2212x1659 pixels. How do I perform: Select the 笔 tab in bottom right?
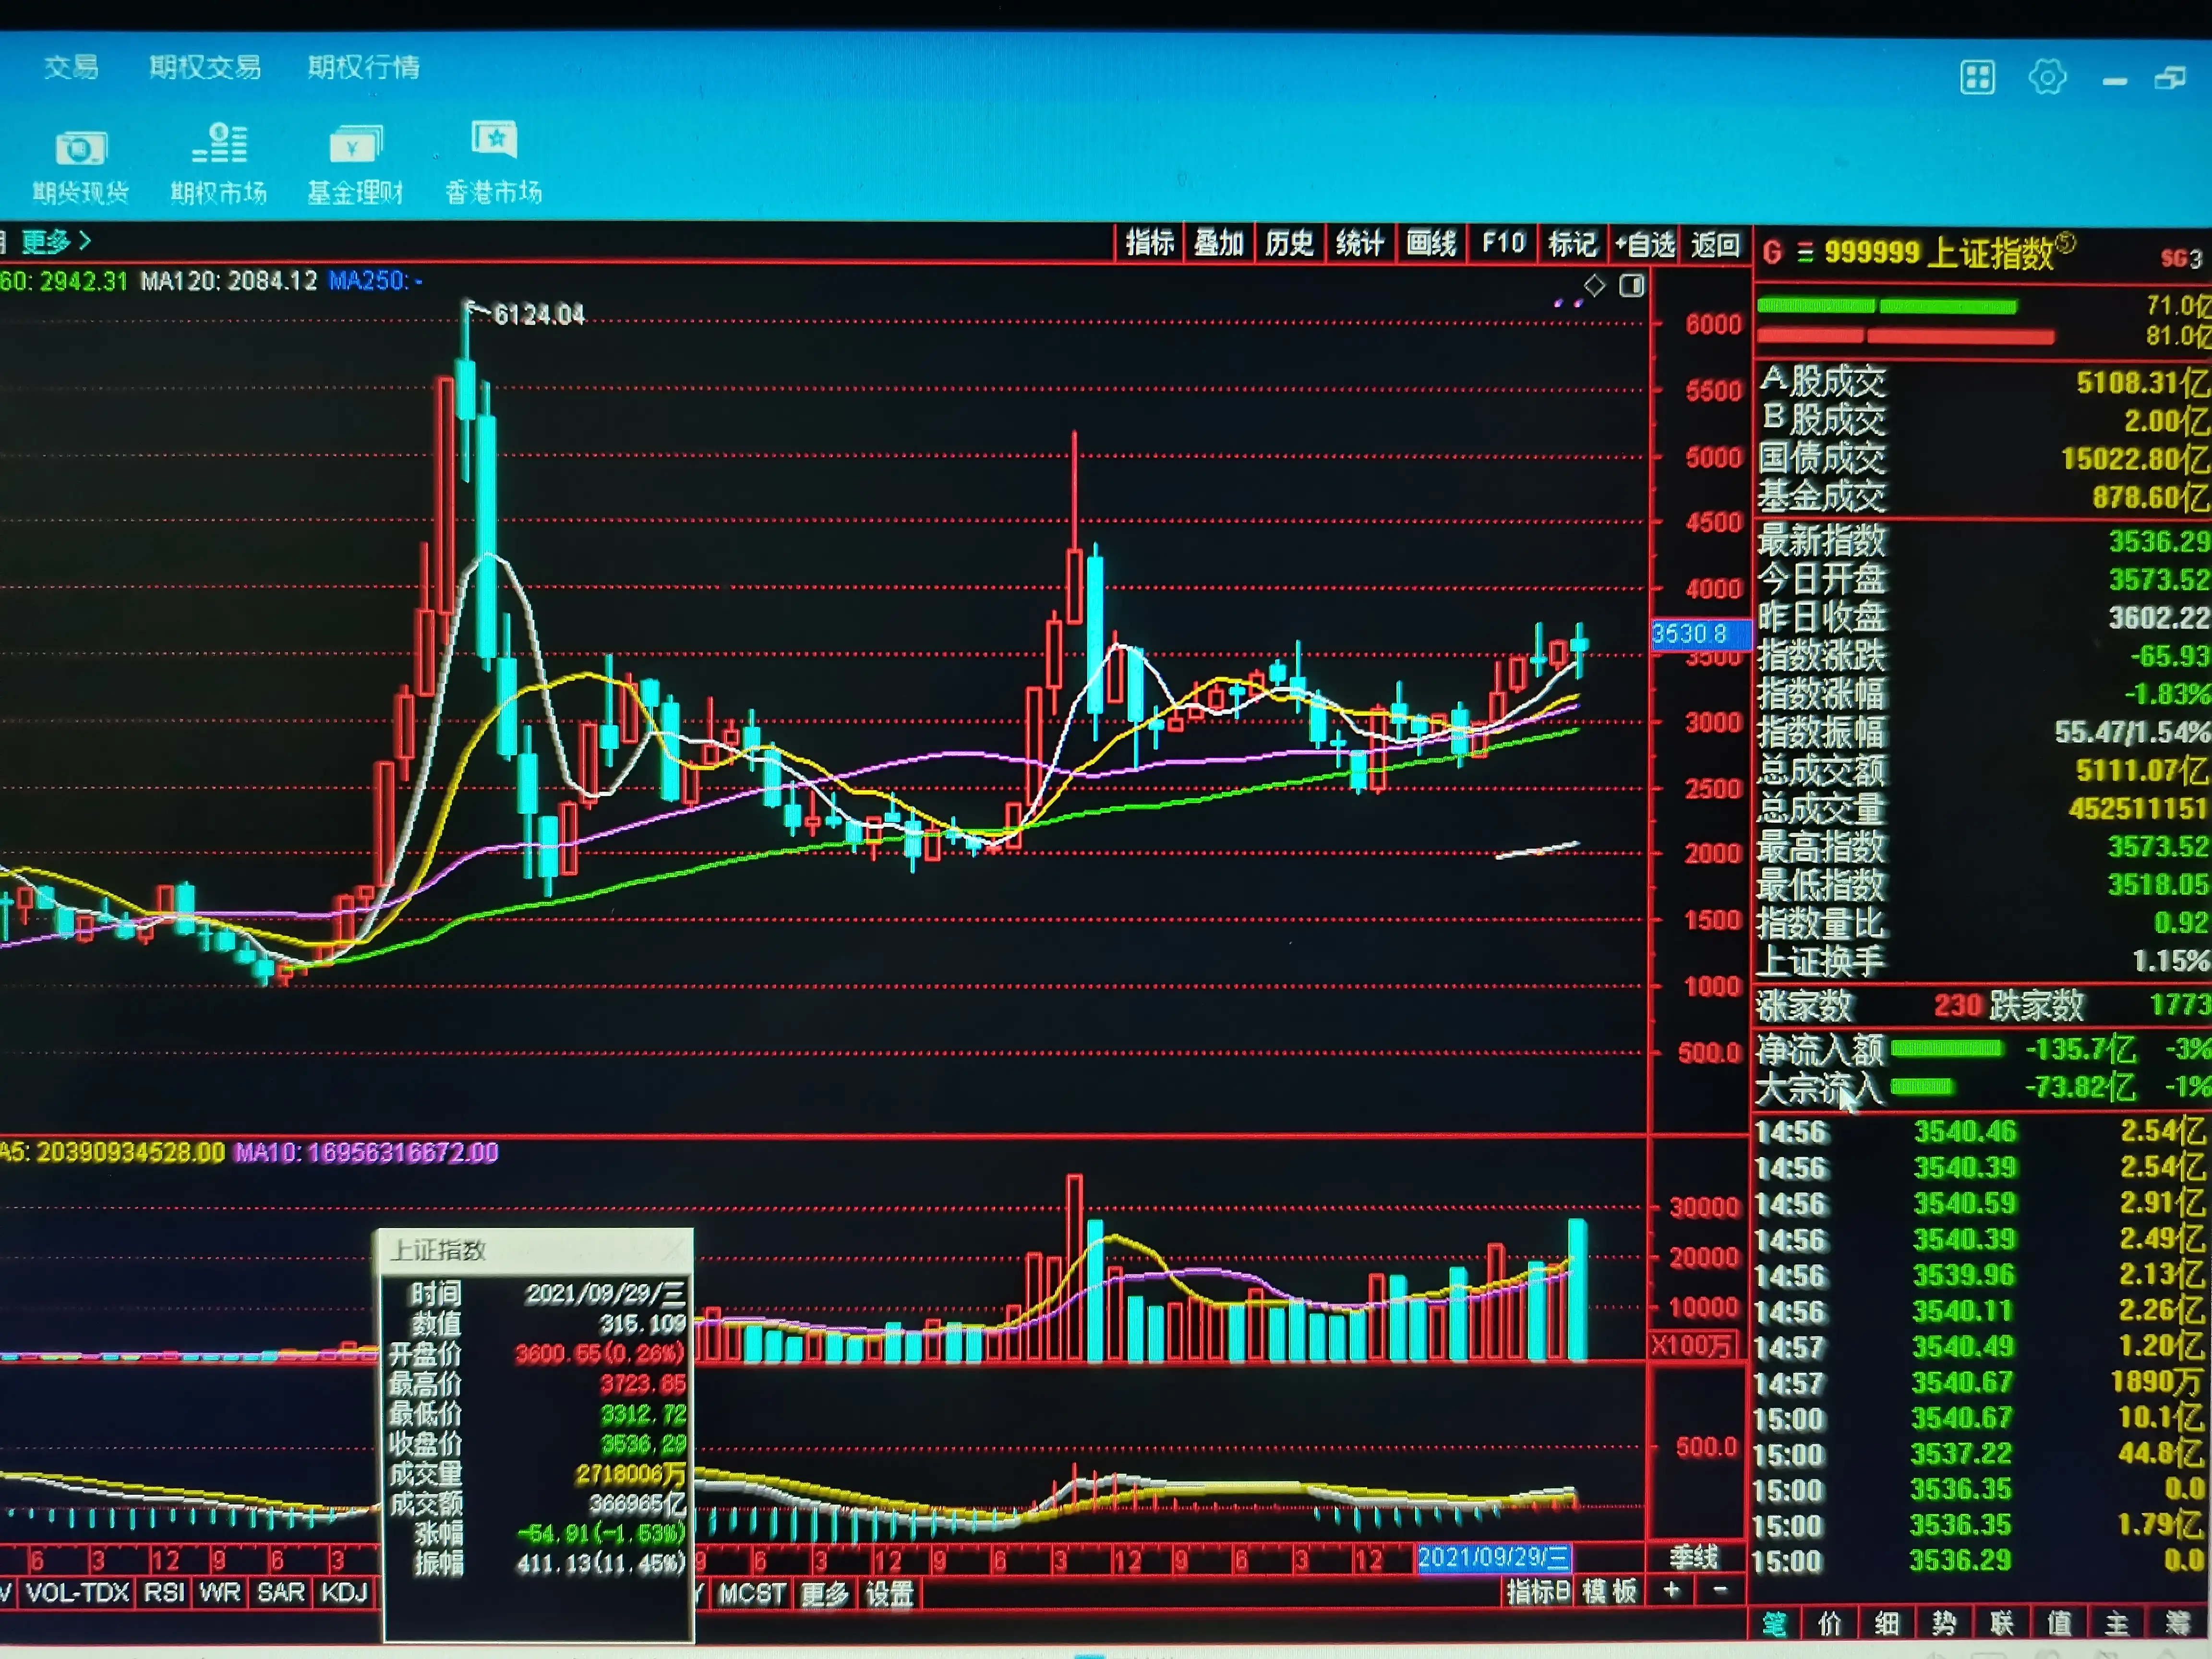[x=1775, y=1624]
